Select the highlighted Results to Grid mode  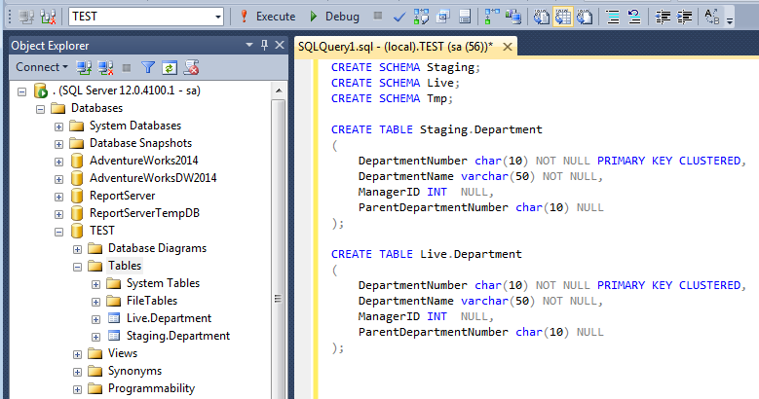[563, 17]
